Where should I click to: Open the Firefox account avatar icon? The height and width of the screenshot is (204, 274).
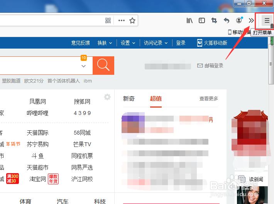click(239, 20)
